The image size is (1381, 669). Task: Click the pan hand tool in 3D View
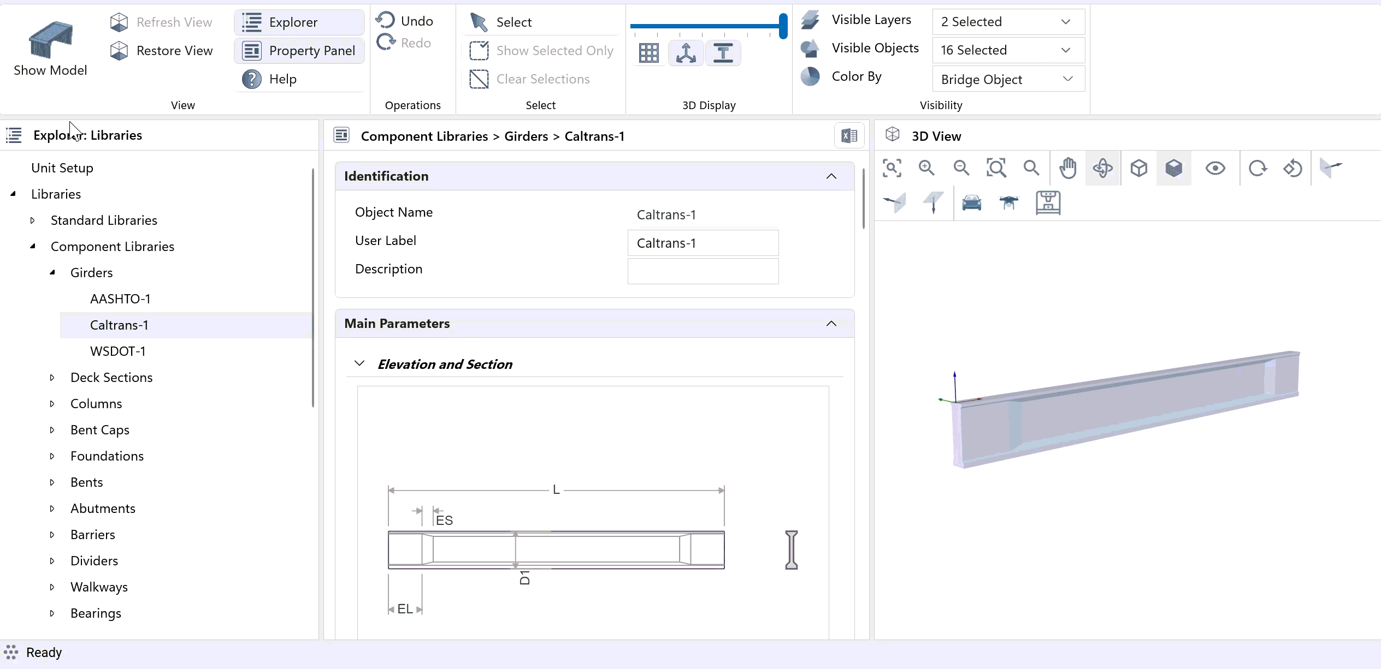[x=1067, y=168]
